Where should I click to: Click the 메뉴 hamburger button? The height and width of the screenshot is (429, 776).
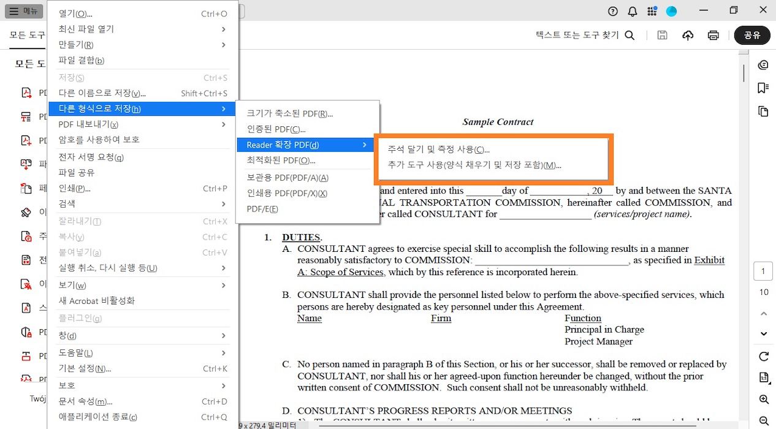click(x=23, y=10)
